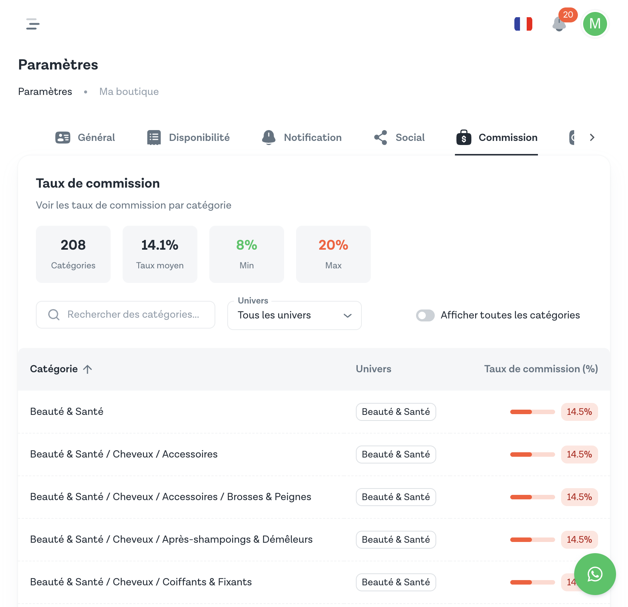628x607 pixels.
Task: Click the Beauté & Santé univers badge, Accessoires row
Action: click(x=395, y=455)
